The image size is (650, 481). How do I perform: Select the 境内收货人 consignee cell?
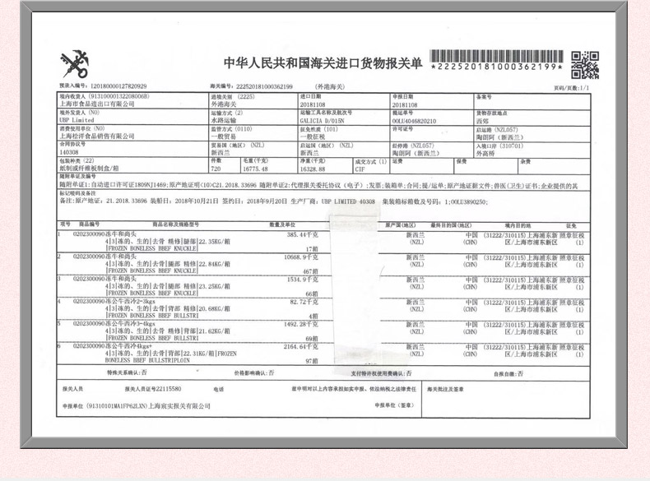[x=133, y=101]
